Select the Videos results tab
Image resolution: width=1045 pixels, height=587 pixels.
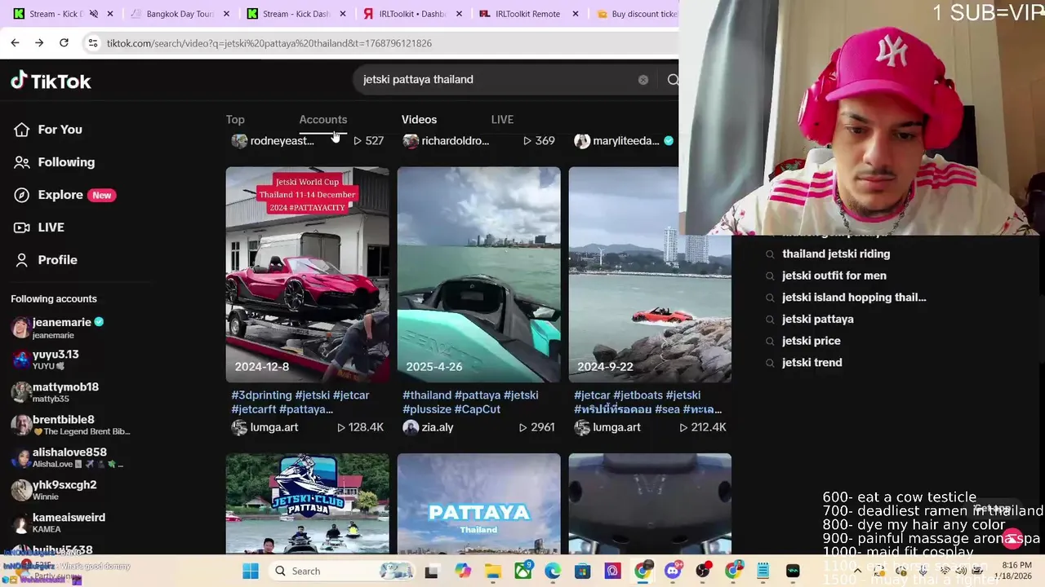coord(419,120)
